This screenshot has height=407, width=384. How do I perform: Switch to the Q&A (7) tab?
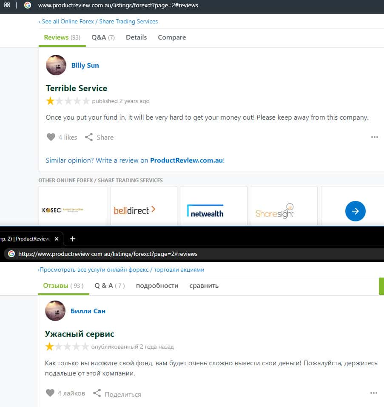pyautogui.click(x=103, y=37)
